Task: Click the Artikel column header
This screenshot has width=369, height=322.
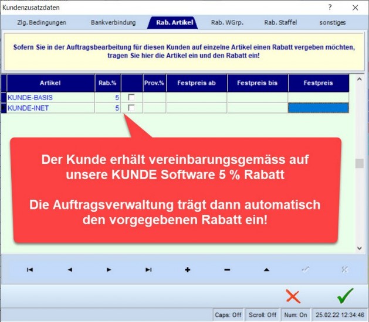Action: point(50,83)
